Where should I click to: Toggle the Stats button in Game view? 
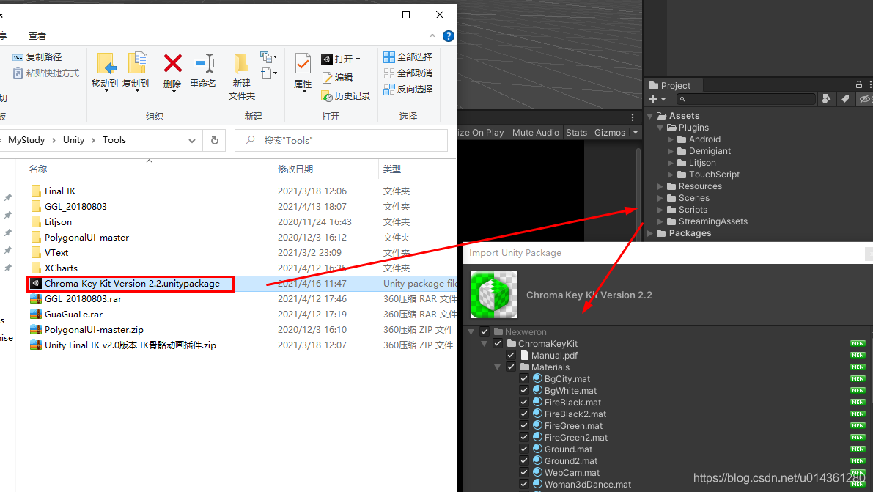[576, 132]
